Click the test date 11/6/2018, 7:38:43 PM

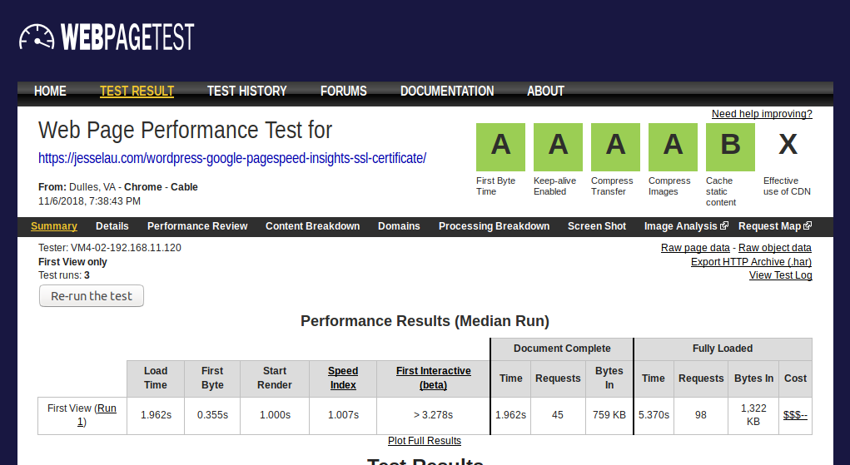click(x=89, y=201)
